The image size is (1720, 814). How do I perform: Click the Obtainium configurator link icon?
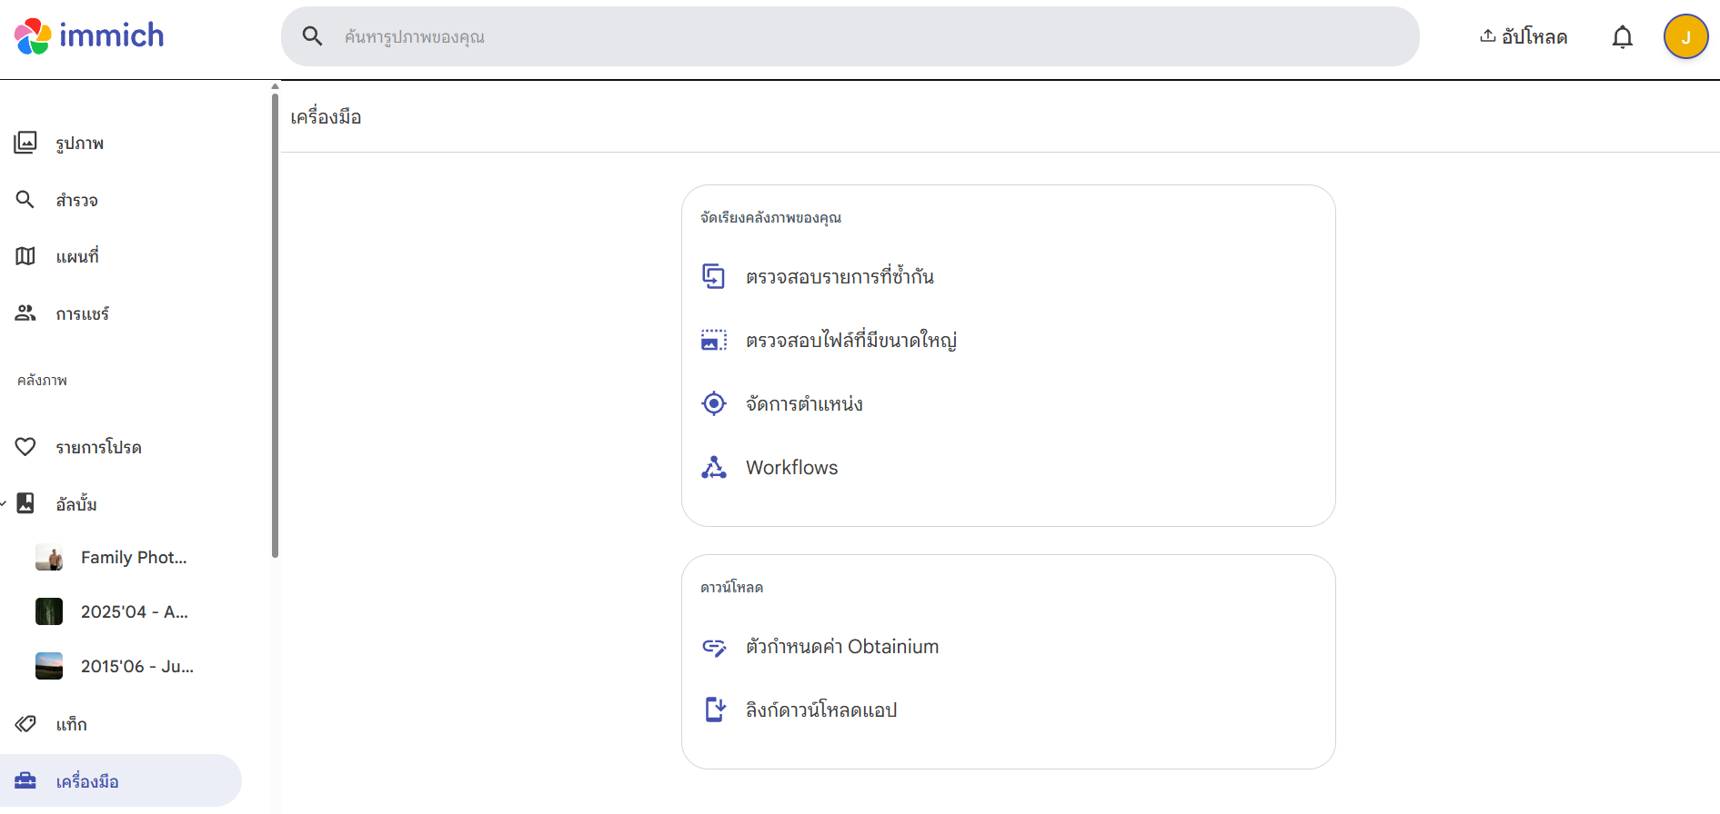[x=714, y=647]
